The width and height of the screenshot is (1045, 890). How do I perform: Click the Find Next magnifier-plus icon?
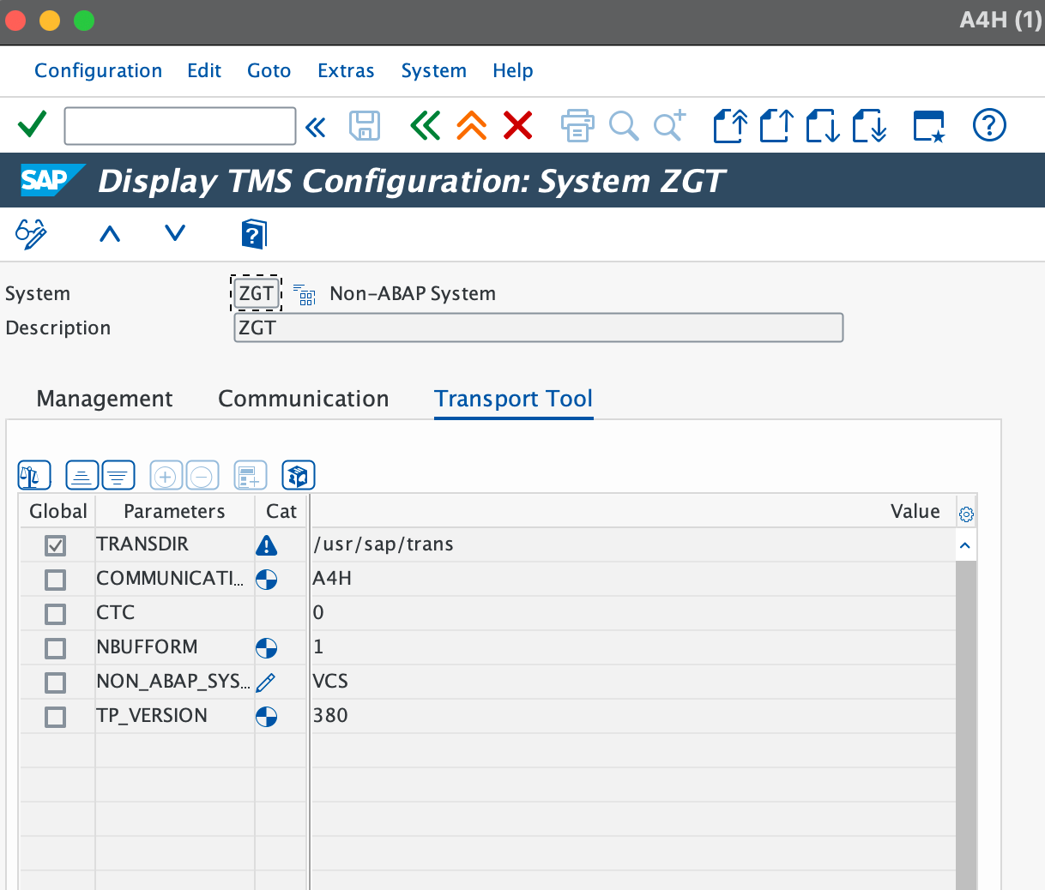pos(670,126)
